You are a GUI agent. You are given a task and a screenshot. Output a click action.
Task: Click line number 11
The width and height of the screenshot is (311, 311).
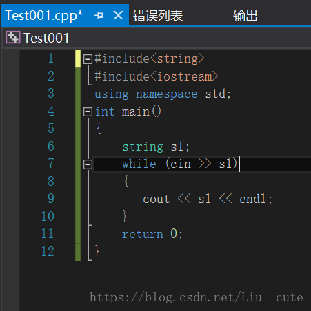[x=48, y=234]
